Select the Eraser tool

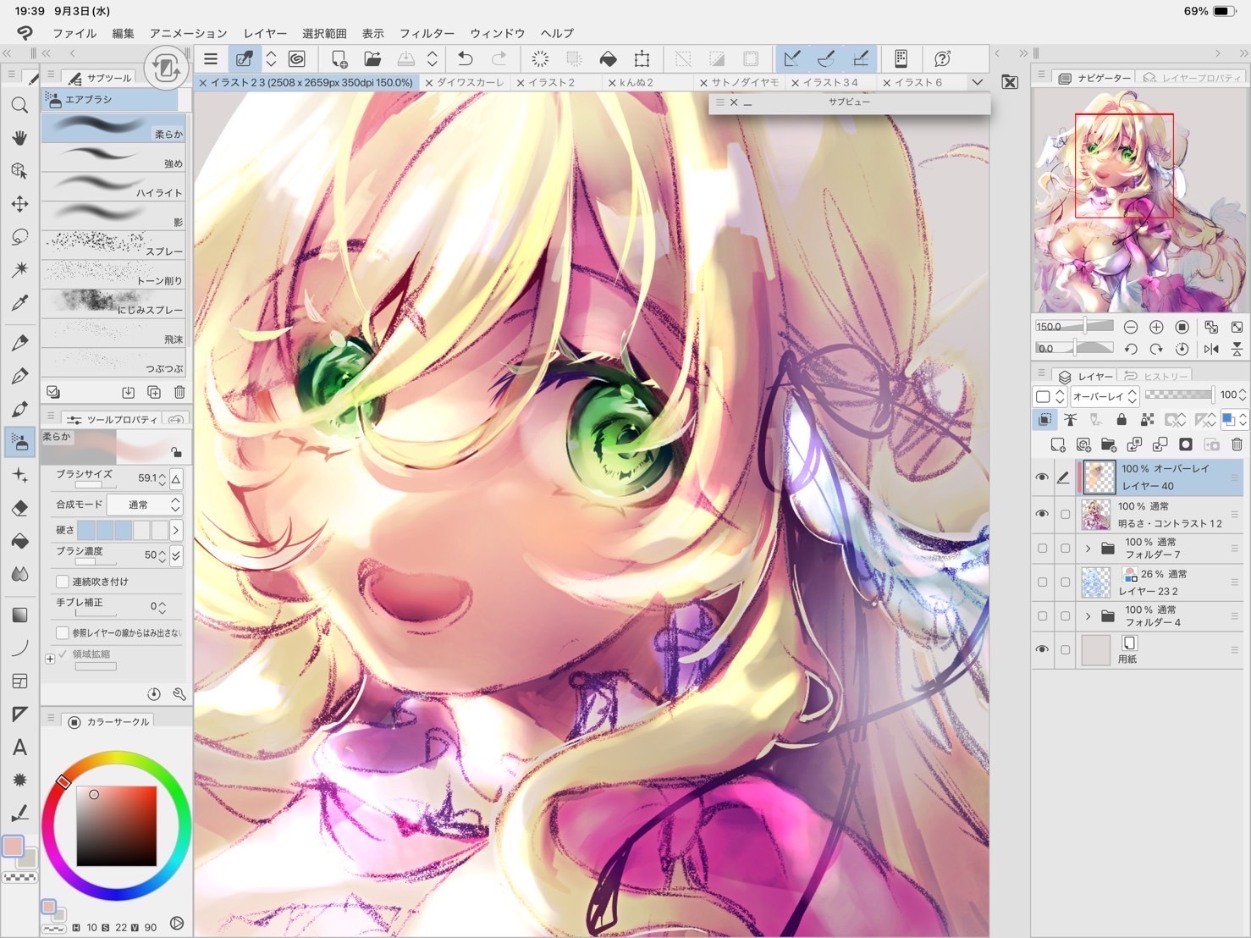(x=19, y=508)
